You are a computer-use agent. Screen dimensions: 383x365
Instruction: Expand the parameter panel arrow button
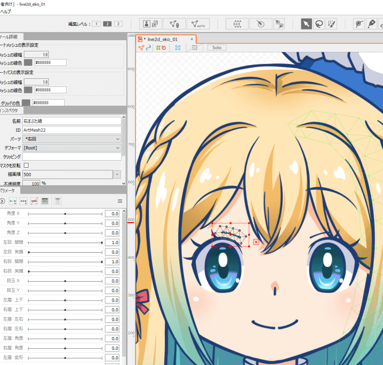2,201
